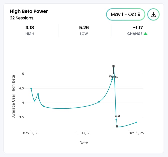Click the 5.26 LOW statistic
The width and height of the screenshot is (168, 157).
(x=84, y=27)
